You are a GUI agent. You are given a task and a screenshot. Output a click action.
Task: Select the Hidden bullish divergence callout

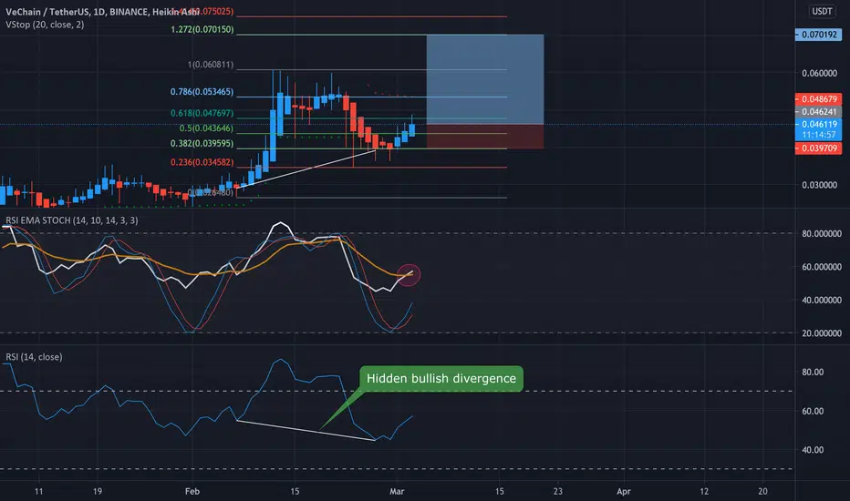point(441,378)
